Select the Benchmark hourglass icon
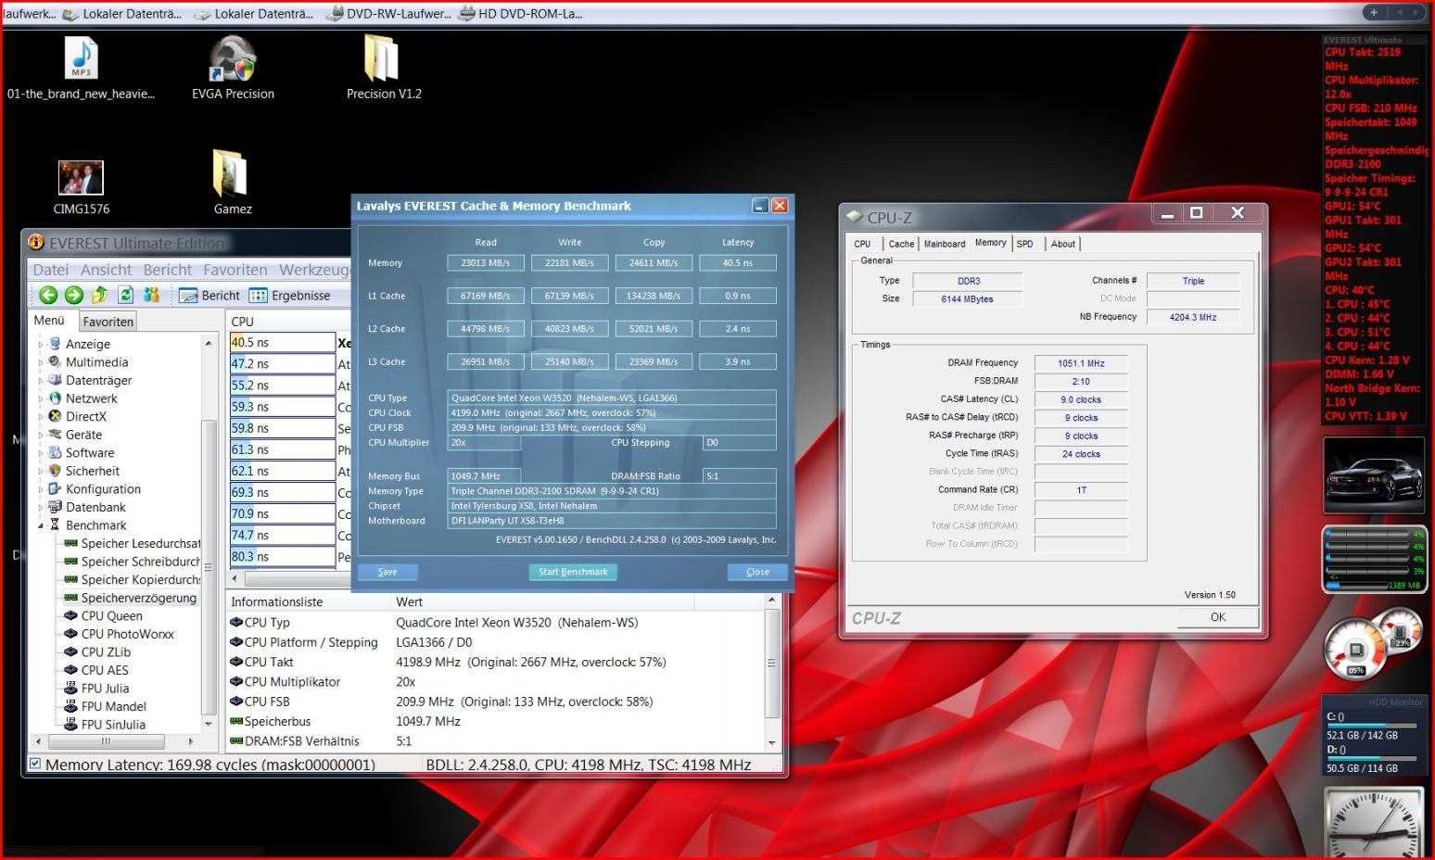Viewport: 1435px width, 860px height. pyautogui.click(x=55, y=525)
